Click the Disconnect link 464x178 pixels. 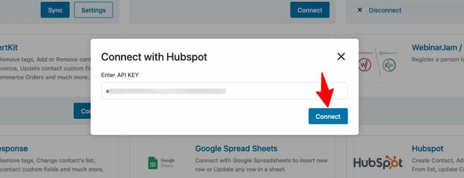(x=385, y=10)
